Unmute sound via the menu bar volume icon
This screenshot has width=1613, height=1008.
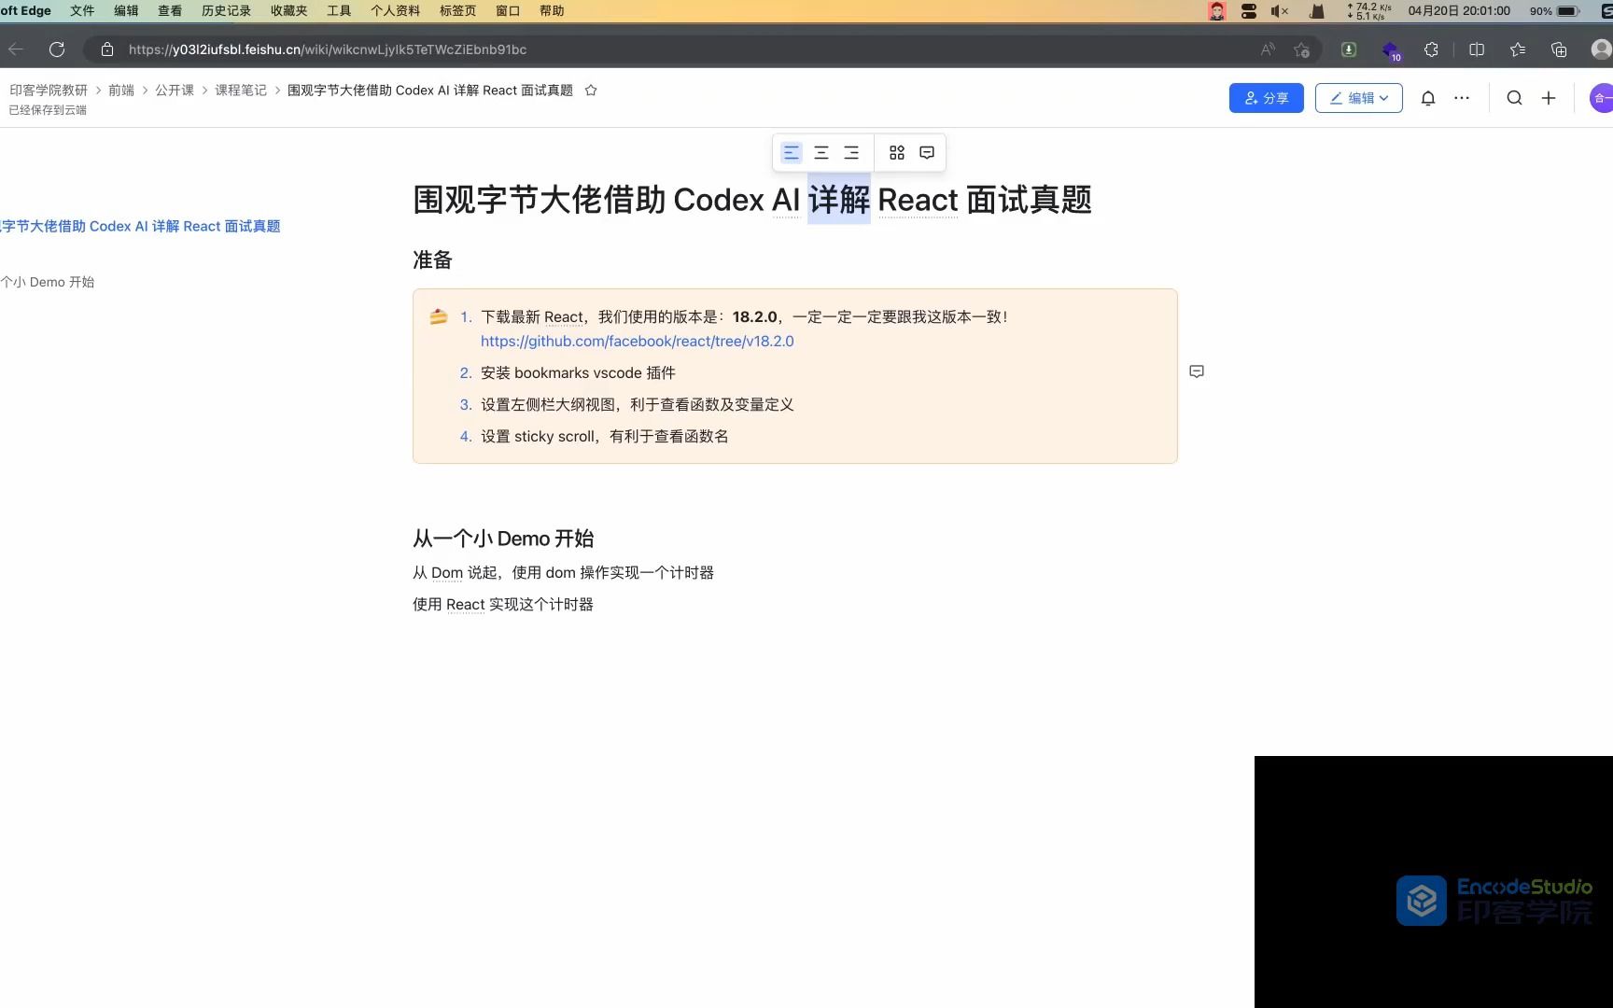pos(1278,11)
